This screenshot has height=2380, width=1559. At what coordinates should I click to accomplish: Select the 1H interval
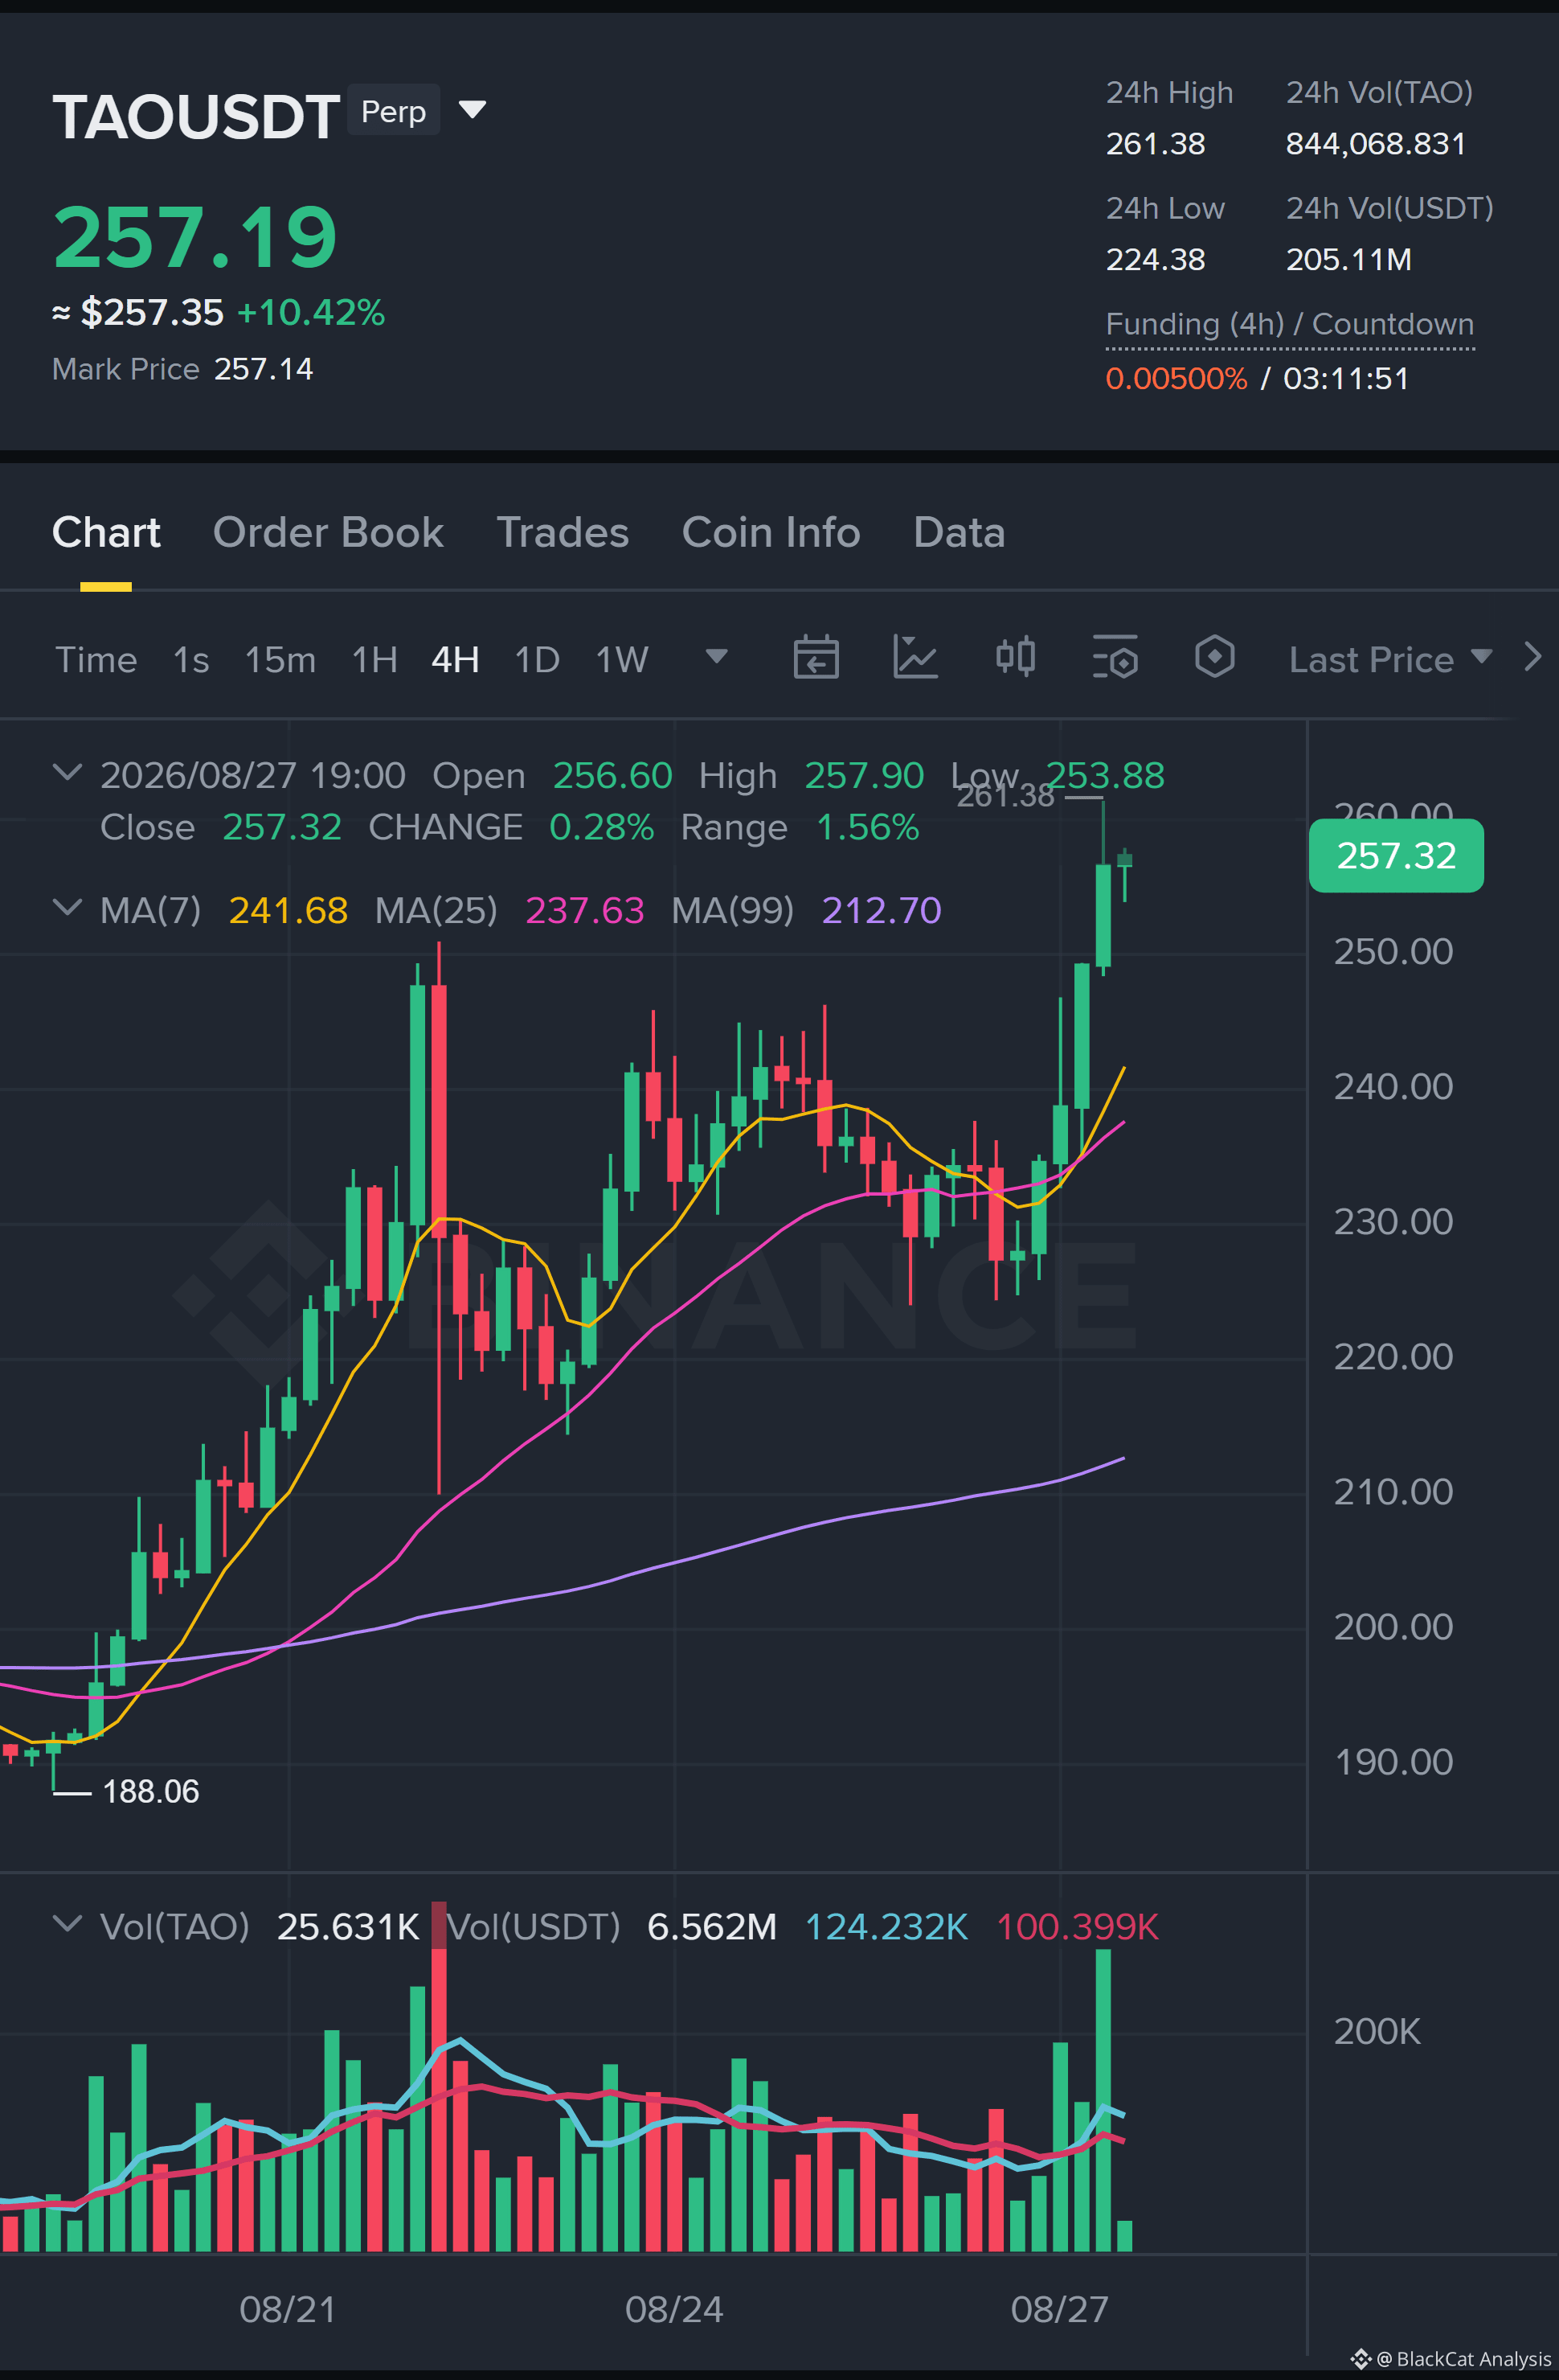[x=374, y=660]
